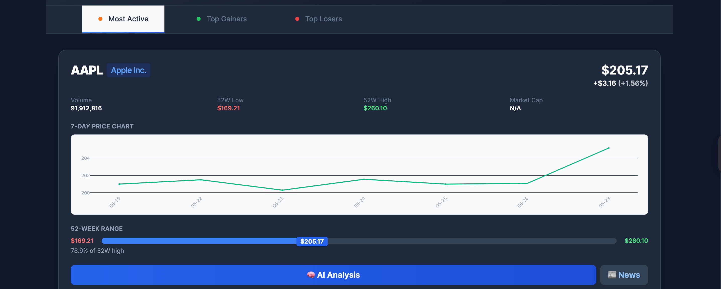Run AI Analysis for AAPL
The height and width of the screenshot is (289, 721).
tap(333, 275)
